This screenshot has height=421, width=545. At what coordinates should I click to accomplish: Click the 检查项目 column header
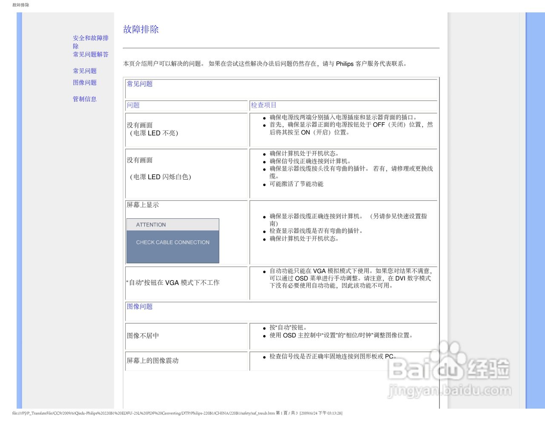click(264, 105)
